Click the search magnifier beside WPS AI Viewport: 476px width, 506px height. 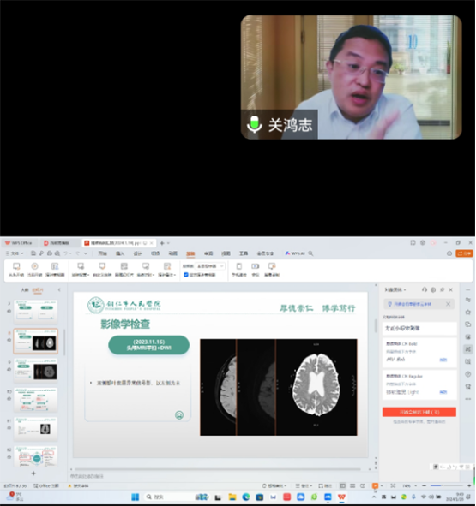(310, 253)
